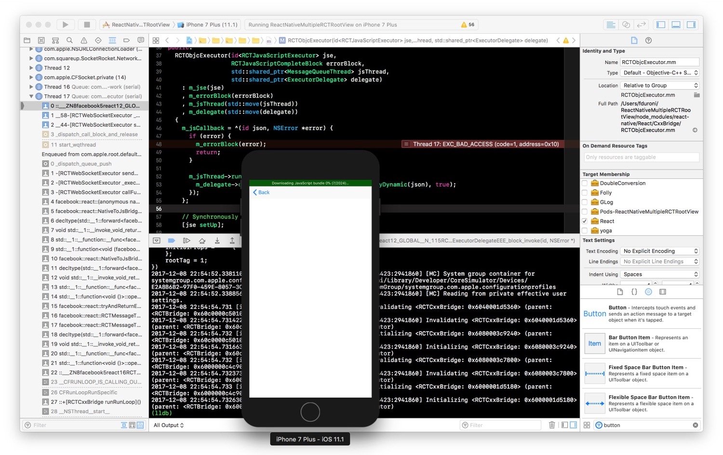
Task: Open the Debug navigator icon
Action: (x=112, y=40)
